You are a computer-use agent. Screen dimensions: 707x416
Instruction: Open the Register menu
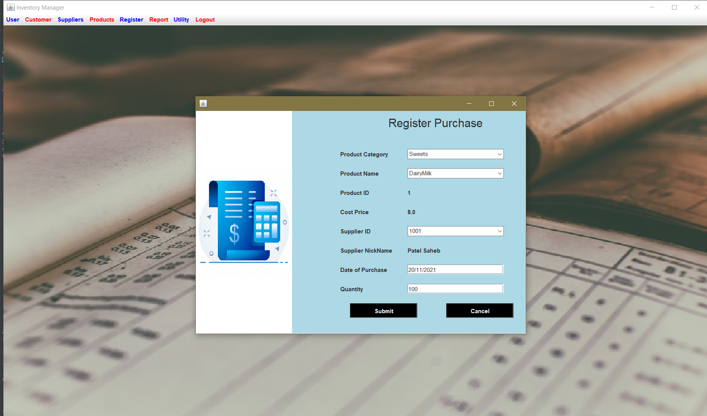click(x=131, y=19)
